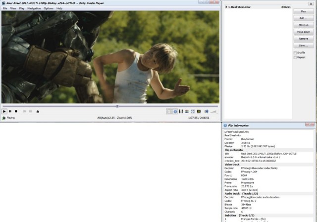The image size is (317, 222).
Task: Switch to fullscreen mode icon
Action: [193, 111]
